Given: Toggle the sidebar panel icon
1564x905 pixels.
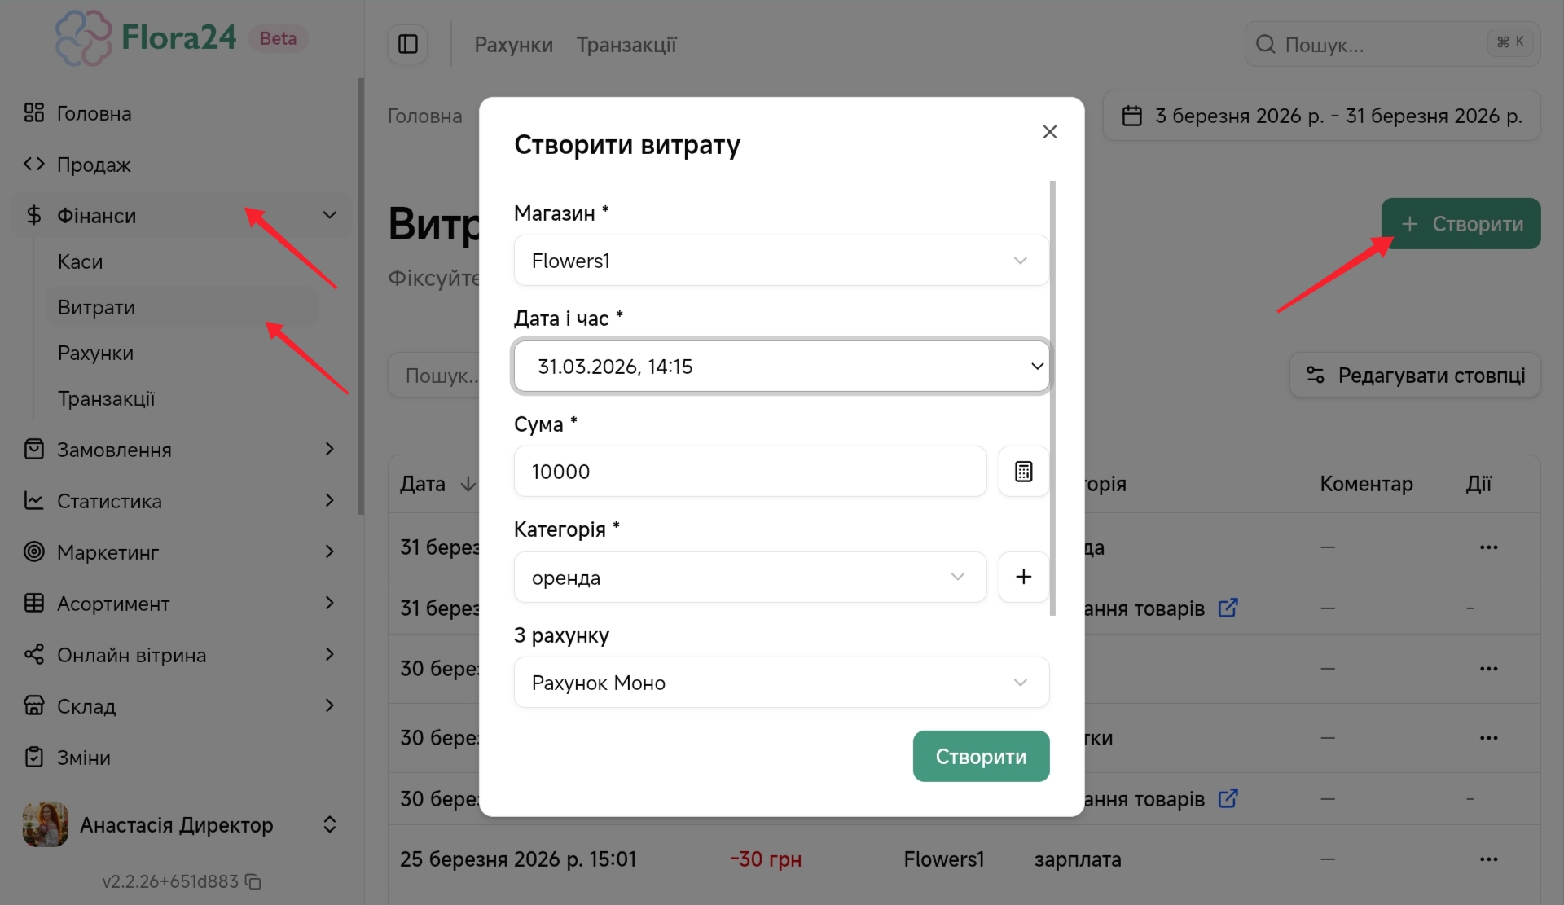Looking at the screenshot, I should tap(407, 44).
